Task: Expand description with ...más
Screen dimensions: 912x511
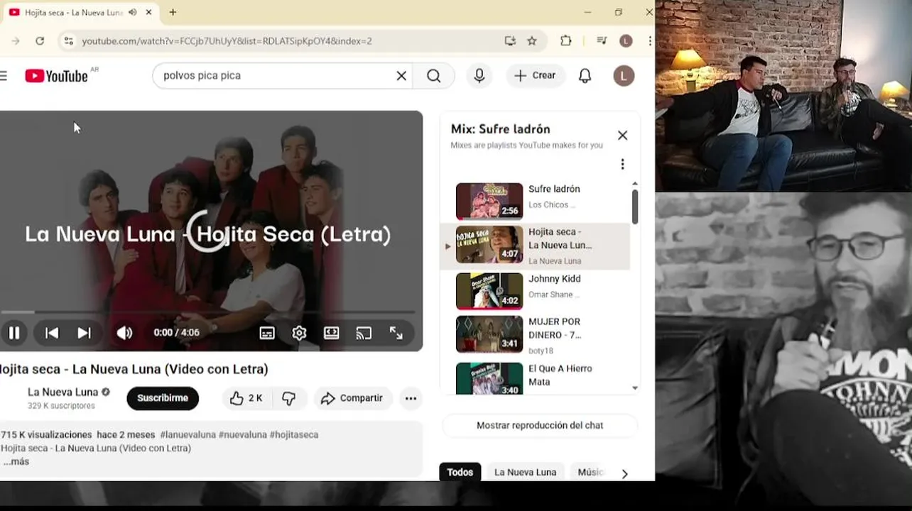Action: click(x=16, y=462)
